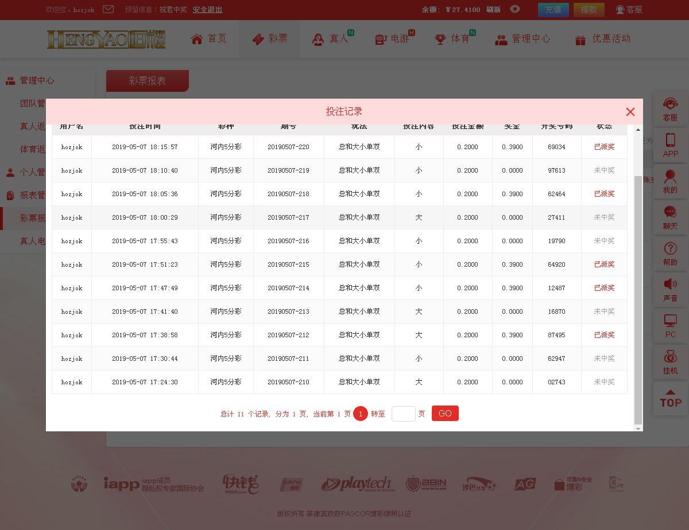Open the 彩票 lottery menu
The height and width of the screenshot is (530, 689).
point(269,39)
